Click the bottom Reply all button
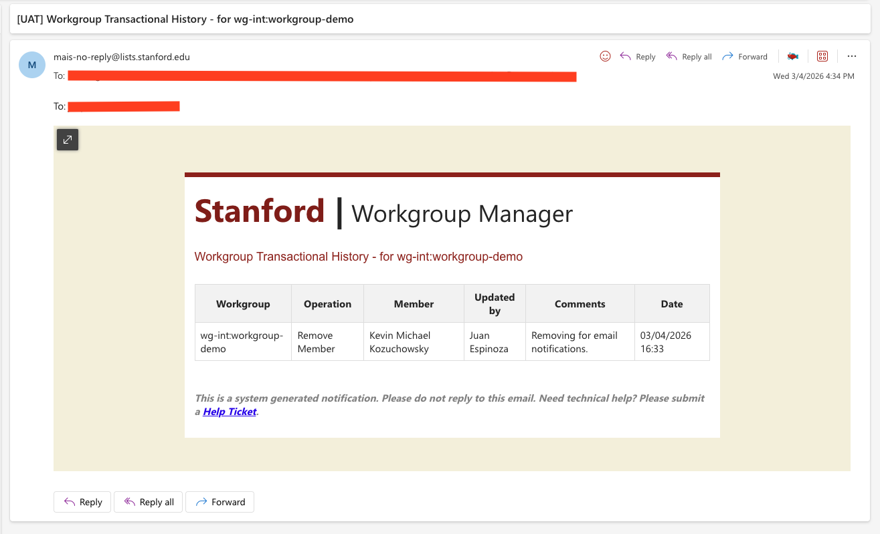The image size is (880, 534). pyautogui.click(x=148, y=502)
